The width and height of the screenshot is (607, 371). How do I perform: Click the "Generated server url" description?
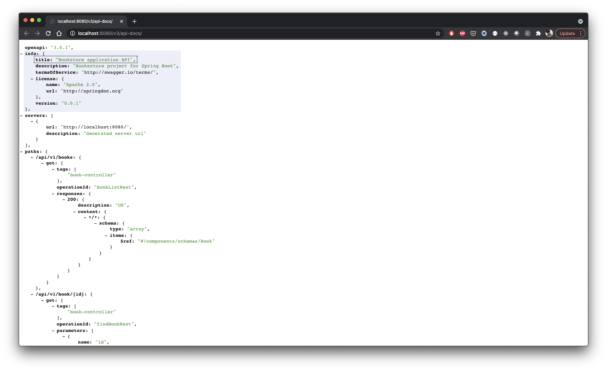coord(115,134)
